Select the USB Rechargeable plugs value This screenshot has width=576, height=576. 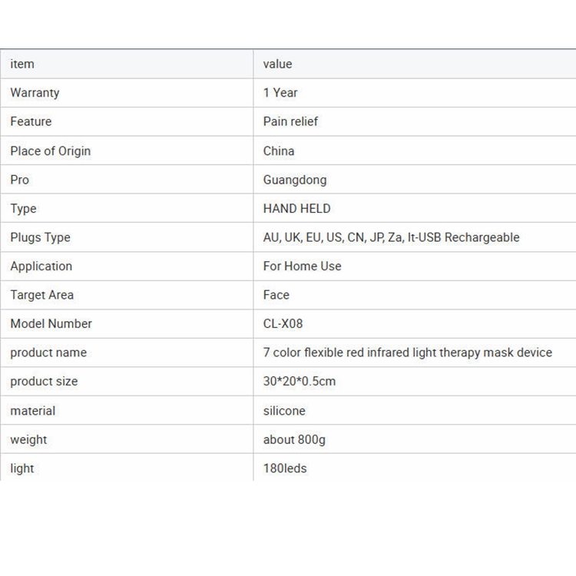point(391,237)
